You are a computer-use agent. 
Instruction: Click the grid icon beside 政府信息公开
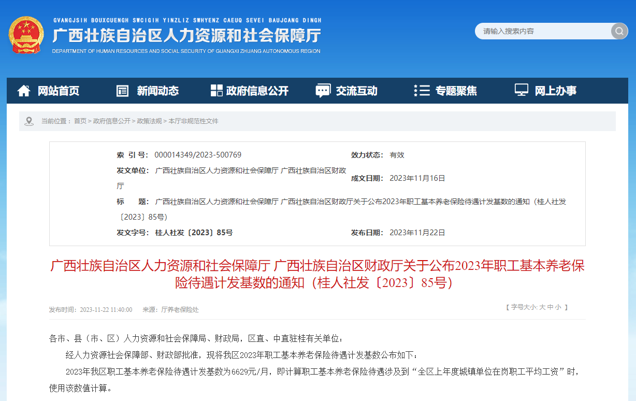[216, 91]
